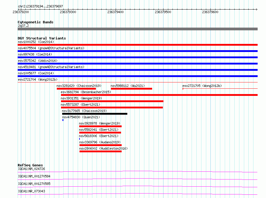Screen dimensions: 266x198
Task: Click the 236379400 ruler tick label
Action: click(115, 12)
